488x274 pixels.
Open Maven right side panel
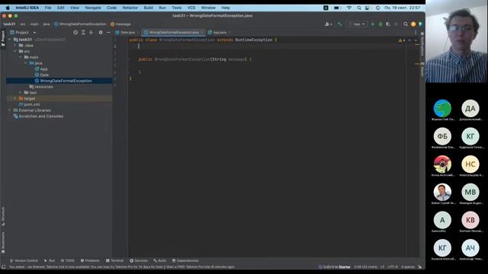tap(422, 69)
